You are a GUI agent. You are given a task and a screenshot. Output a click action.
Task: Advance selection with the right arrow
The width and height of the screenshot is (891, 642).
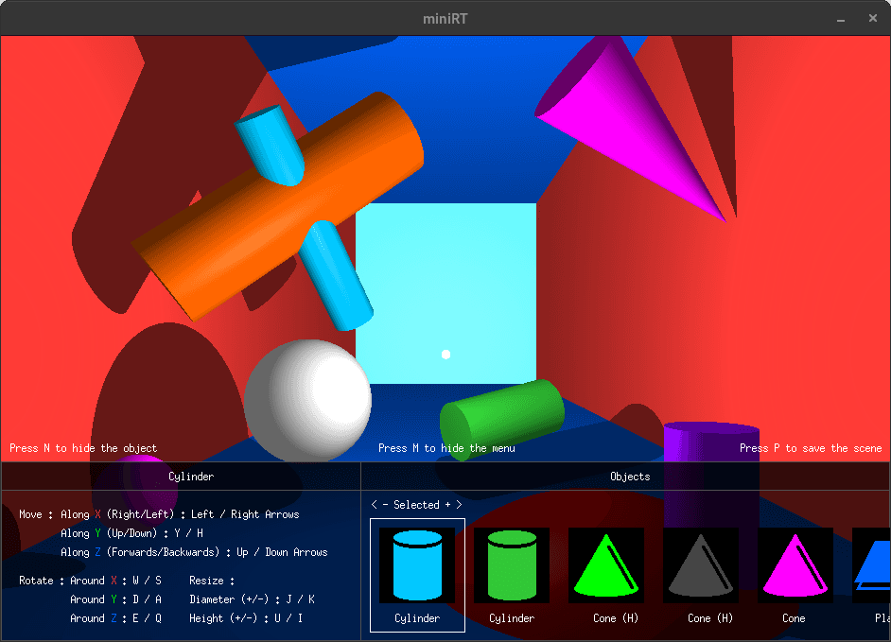point(460,505)
